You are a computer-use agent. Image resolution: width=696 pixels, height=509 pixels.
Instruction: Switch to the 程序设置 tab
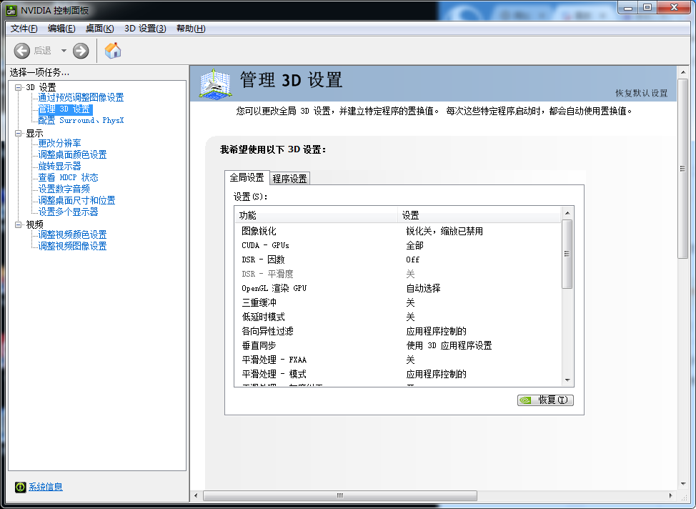pos(290,179)
